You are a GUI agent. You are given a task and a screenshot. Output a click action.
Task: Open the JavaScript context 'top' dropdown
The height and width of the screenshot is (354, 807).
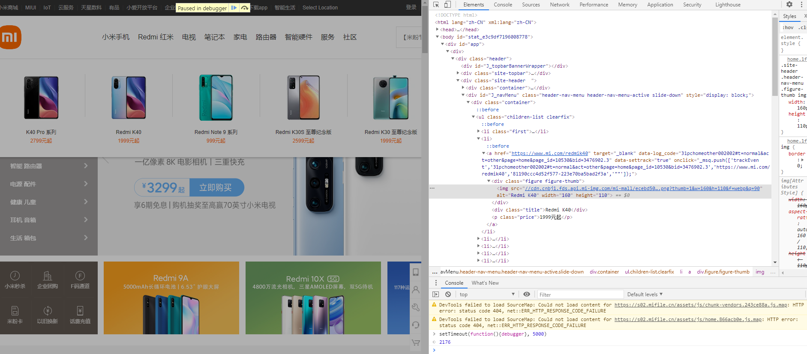point(487,295)
